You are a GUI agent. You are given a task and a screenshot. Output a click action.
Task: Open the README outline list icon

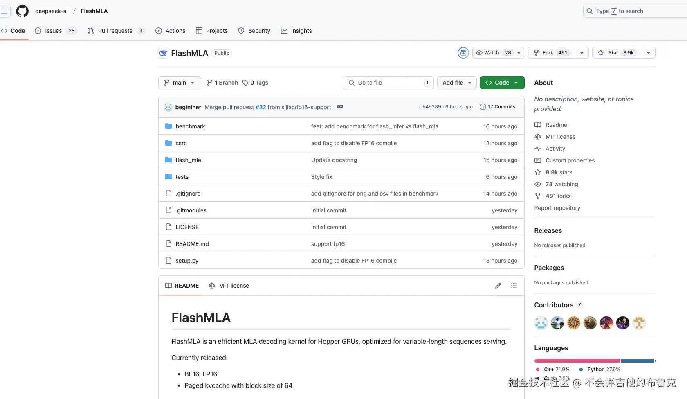coord(514,286)
